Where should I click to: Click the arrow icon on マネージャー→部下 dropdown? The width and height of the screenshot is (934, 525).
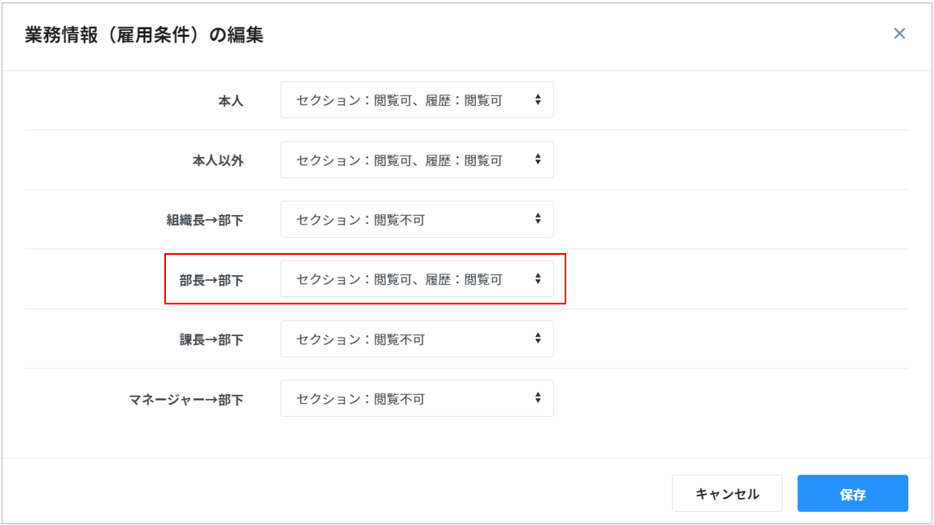click(538, 399)
